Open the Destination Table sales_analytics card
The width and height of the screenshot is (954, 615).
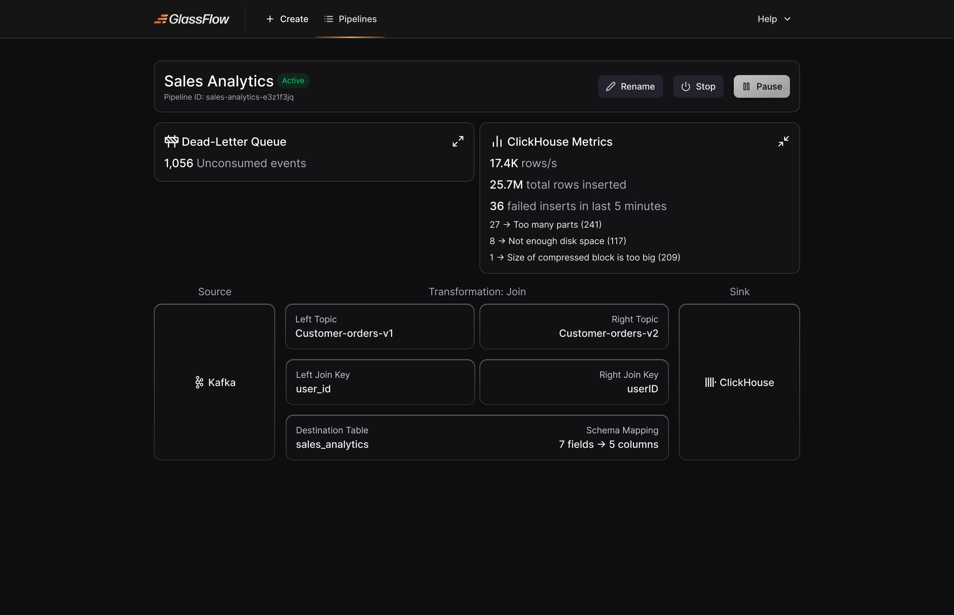tap(477, 438)
